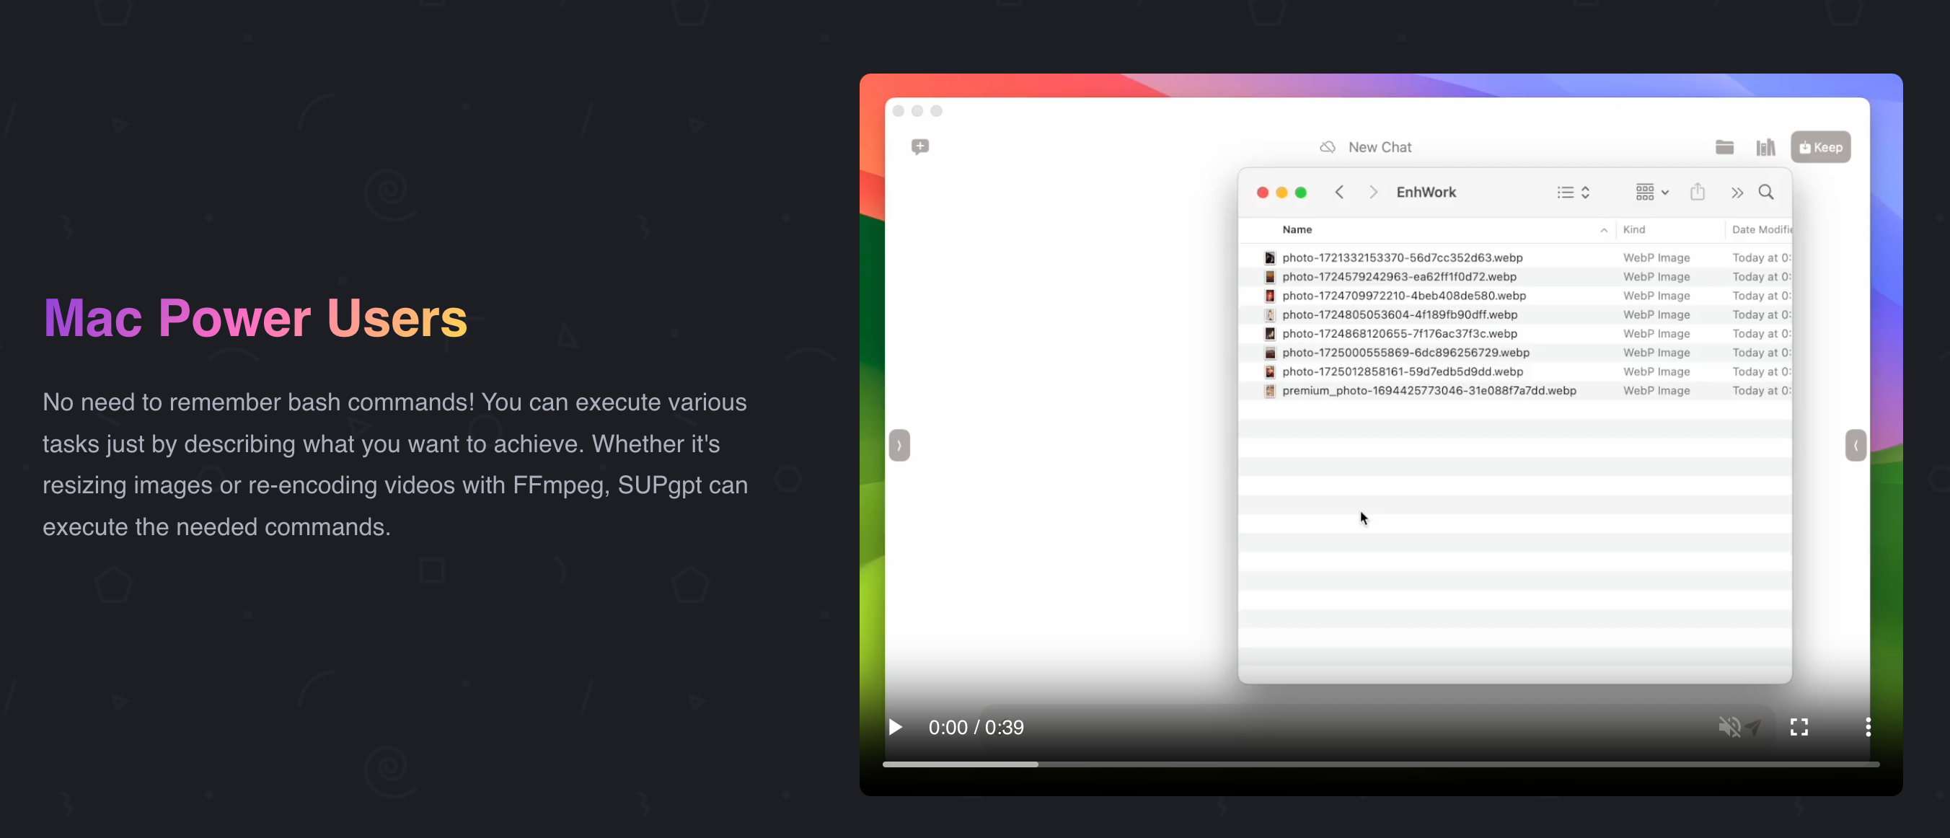The height and width of the screenshot is (838, 1950).
Task: Open the video player options menu
Action: click(1868, 727)
